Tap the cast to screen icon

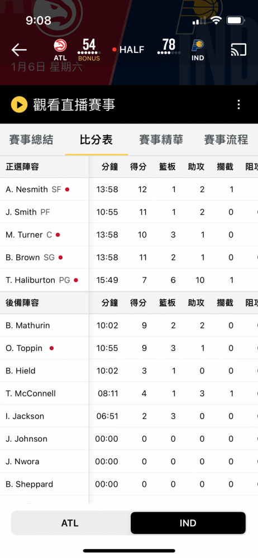238,50
